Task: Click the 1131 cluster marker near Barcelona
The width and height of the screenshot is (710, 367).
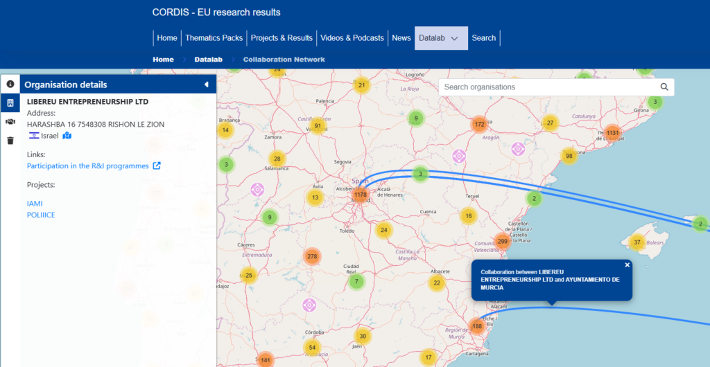Action: (612, 133)
